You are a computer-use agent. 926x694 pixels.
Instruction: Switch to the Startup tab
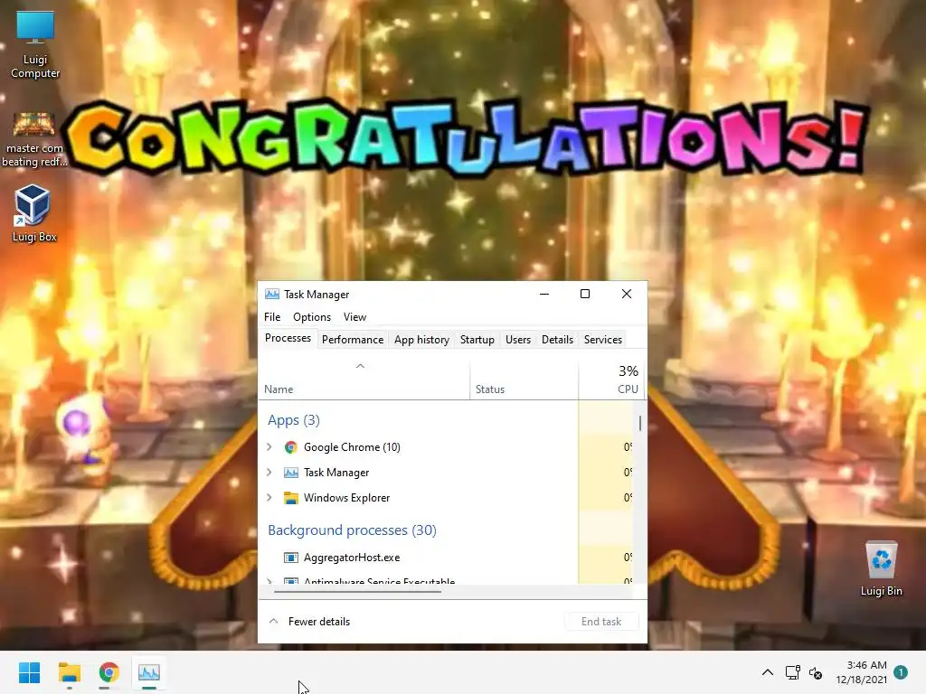(477, 340)
